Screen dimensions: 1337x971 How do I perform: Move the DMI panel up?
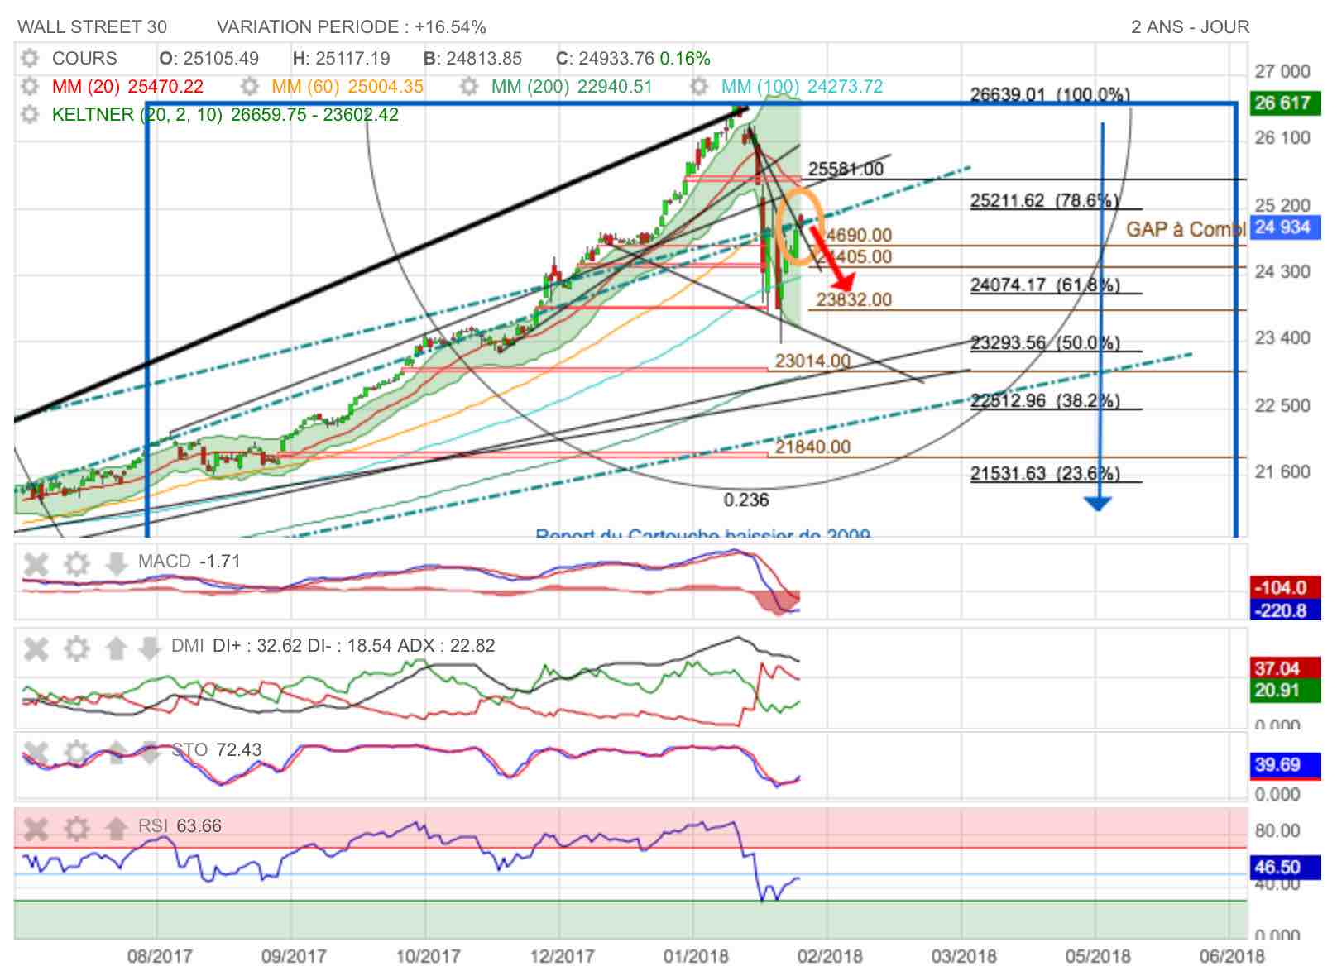click(117, 649)
